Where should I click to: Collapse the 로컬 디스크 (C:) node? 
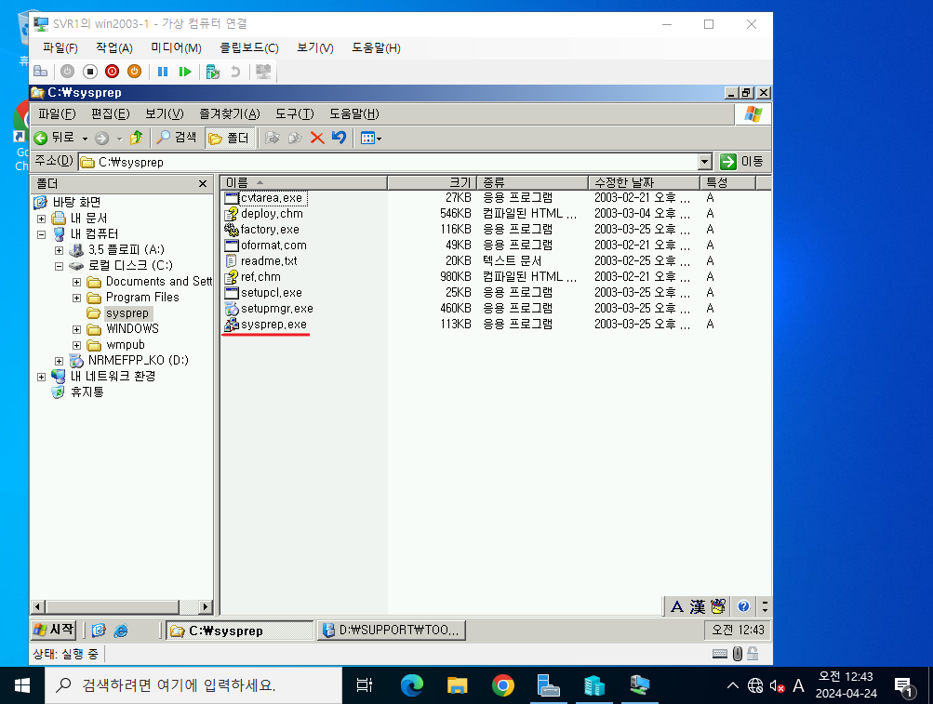coord(59,266)
